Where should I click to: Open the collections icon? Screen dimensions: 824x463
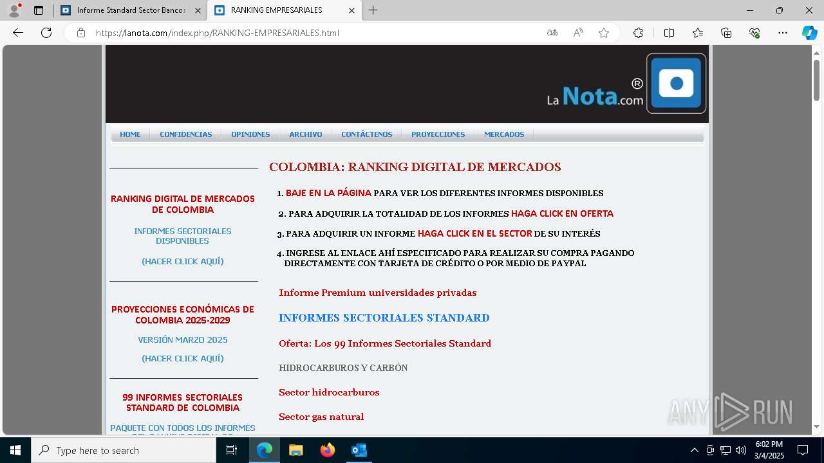click(x=726, y=33)
